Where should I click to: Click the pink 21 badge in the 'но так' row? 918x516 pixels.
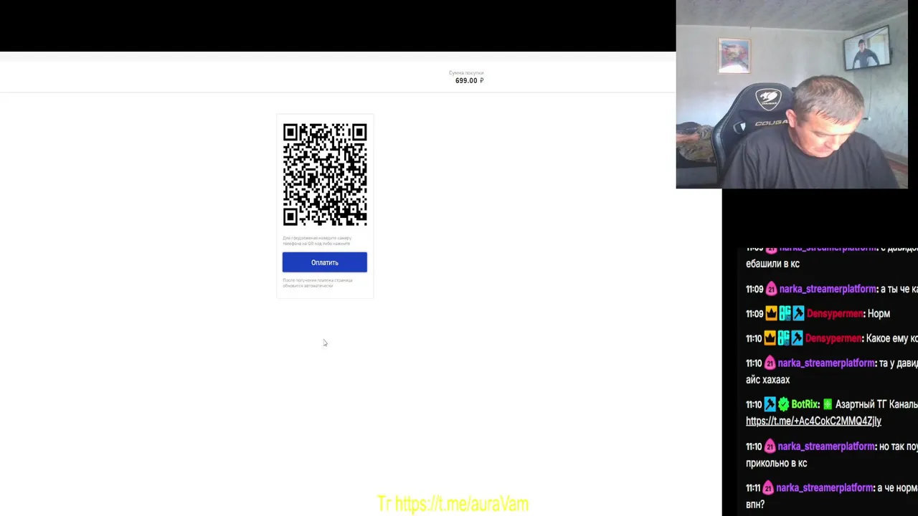point(770,446)
